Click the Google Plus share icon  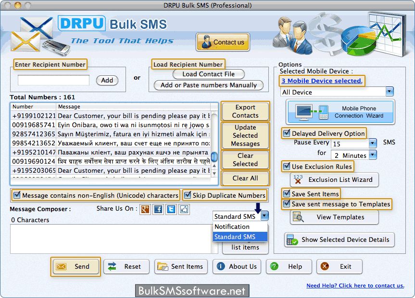point(145,210)
